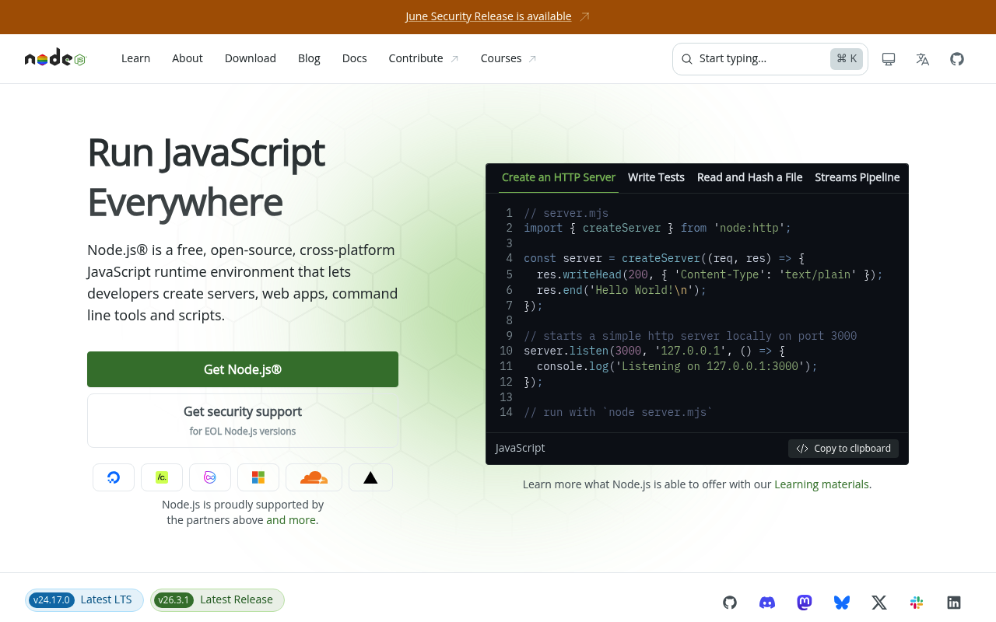The width and height of the screenshot is (996, 622).
Task: Open the GitHub icon in the top navigation
Action: [x=957, y=59]
